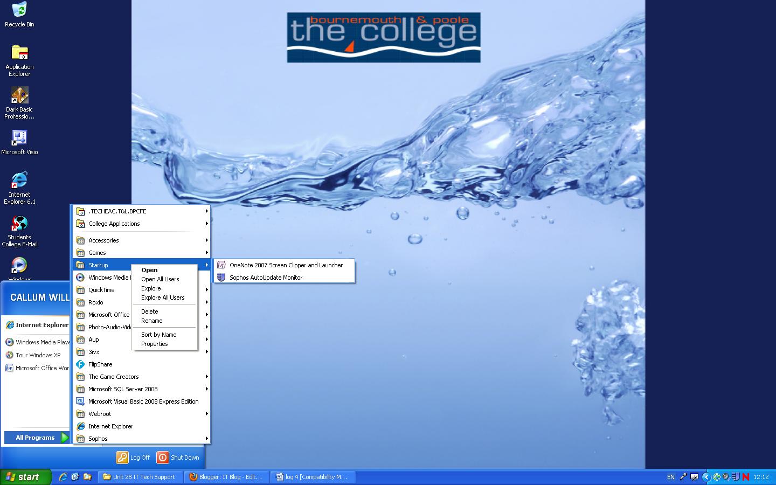Switch to Unit 28 IT Tech Support window
The image size is (776, 485).
pyautogui.click(x=140, y=477)
